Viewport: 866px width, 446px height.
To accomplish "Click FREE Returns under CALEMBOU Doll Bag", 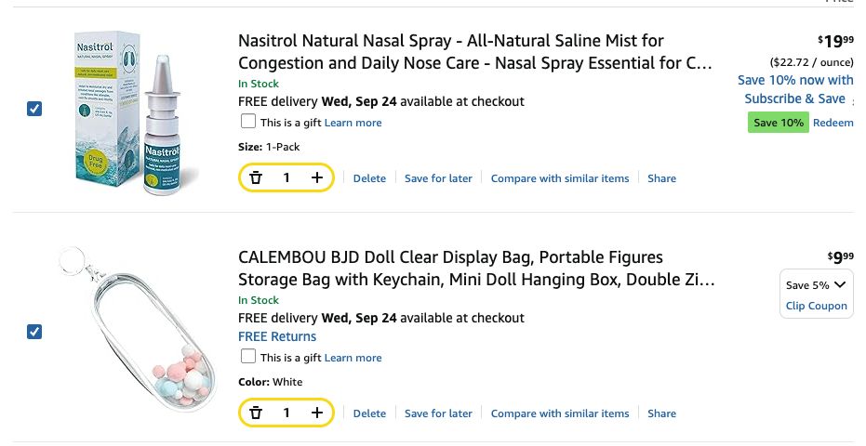I will pos(277,336).
